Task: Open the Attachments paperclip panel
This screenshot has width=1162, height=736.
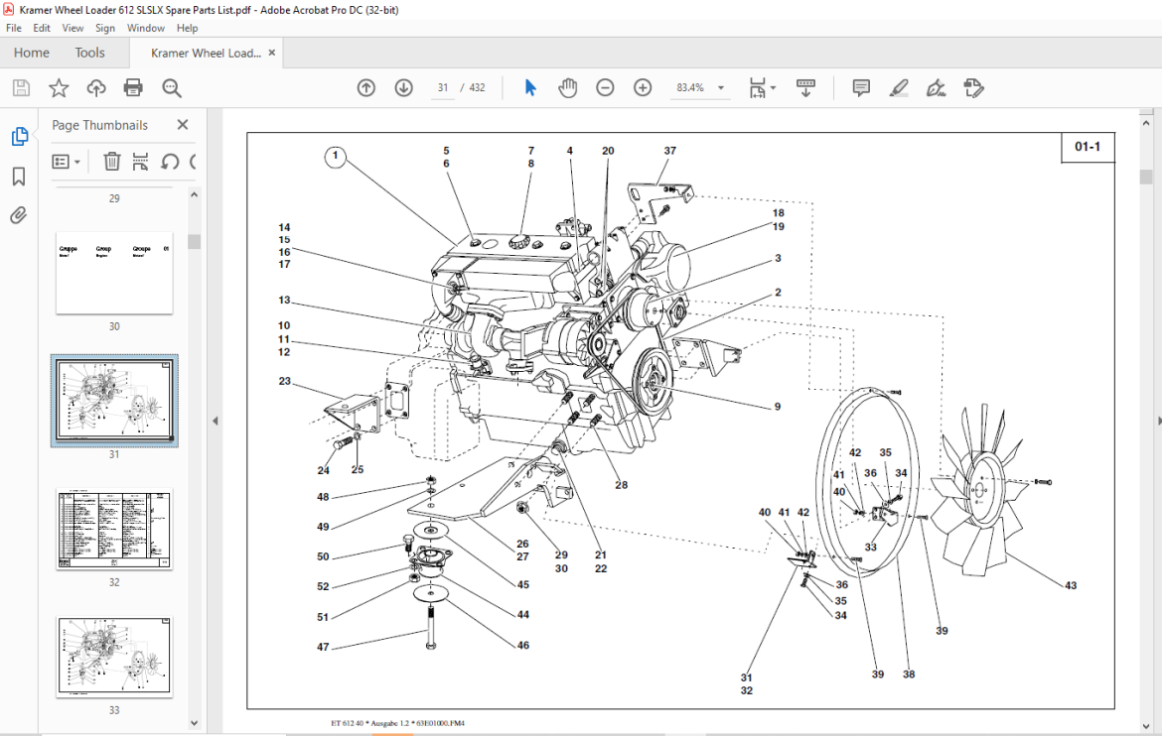Action: pyautogui.click(x=19, y=215)
